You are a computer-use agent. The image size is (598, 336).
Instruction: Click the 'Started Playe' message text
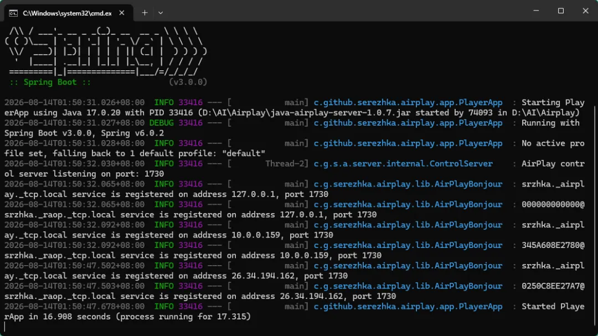[553, 306]
